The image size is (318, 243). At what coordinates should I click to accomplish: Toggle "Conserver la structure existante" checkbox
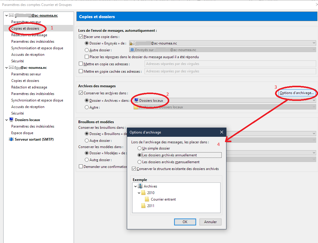point(134,169)
